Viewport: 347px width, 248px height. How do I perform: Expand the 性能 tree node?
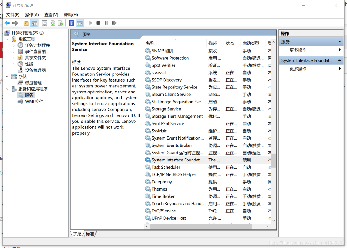tap(14, 64)
